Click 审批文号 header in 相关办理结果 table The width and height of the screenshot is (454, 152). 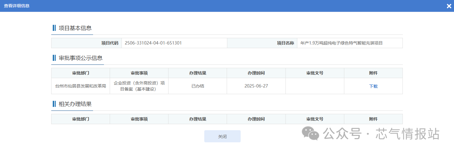[x=315, y=119]
